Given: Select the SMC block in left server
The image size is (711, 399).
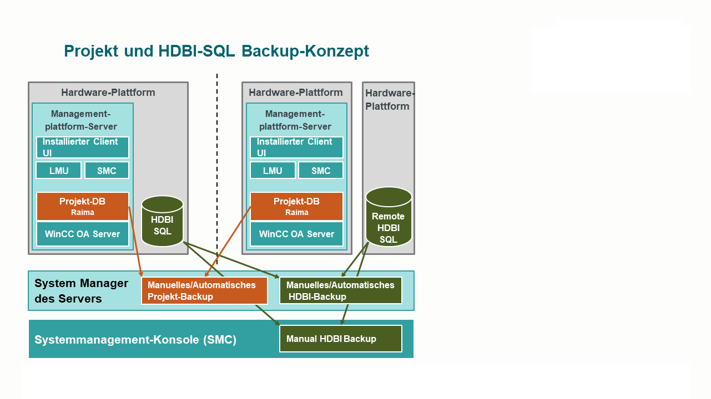Looking at the screenshot, I should [107, 171].
